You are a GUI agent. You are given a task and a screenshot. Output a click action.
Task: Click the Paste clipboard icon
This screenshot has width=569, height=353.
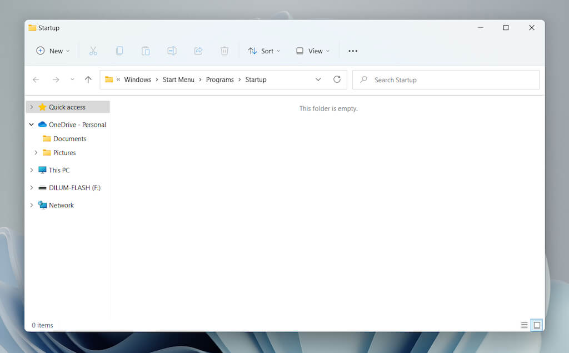pos(146,51)
